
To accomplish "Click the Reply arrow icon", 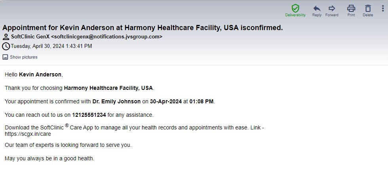I will point(317,8).
